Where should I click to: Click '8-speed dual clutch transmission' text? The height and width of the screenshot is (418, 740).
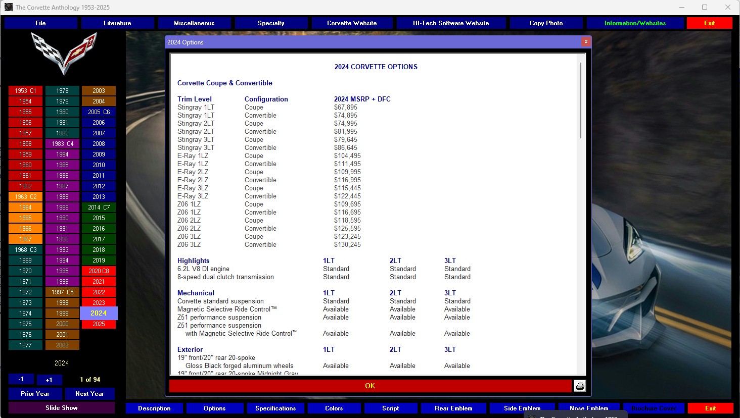225,277
